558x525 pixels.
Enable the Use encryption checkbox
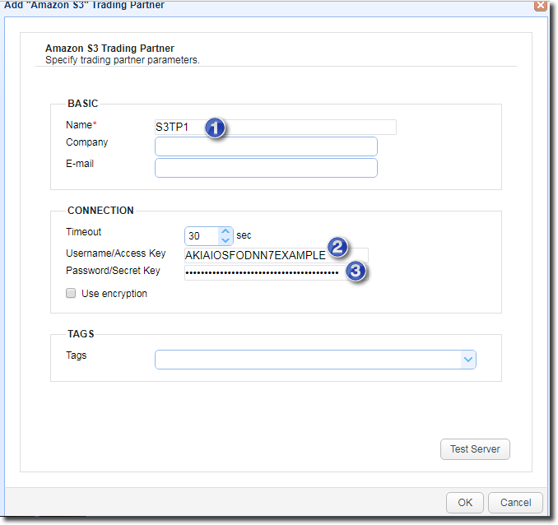coord(71,294)
